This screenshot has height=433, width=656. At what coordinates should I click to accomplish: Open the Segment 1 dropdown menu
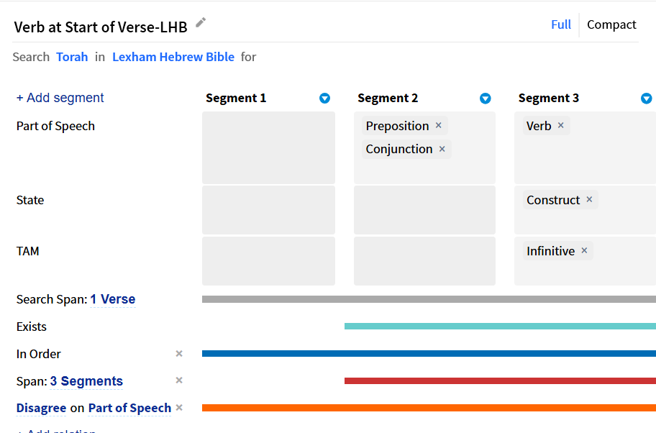324,99
